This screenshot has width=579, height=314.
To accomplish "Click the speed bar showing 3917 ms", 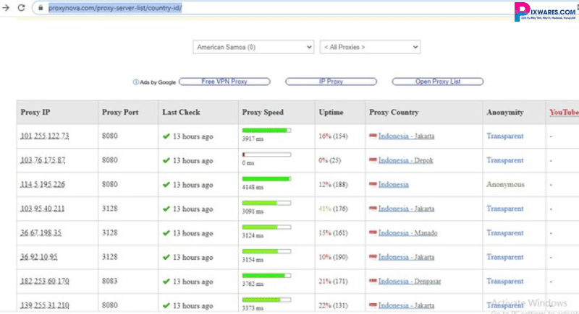I will coord(266,131).
